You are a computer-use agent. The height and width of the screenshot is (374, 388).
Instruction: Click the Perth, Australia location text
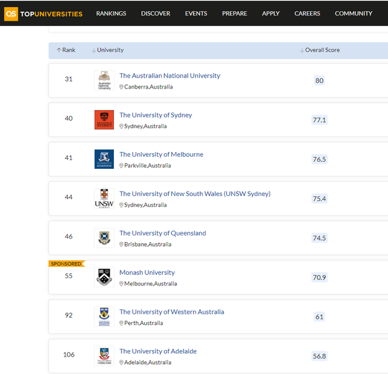pyautogui.click(x=144, y=324)
